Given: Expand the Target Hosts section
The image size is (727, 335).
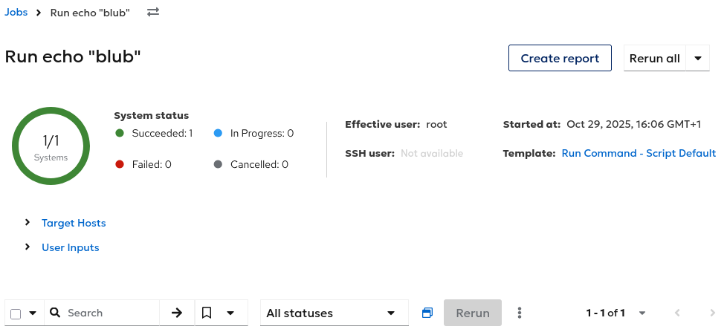Looking at the screenshot, I should click(x=28, y=223).
